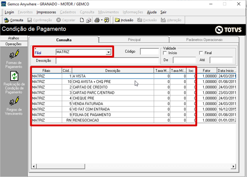The image size is (247, 177).
Task: Select the VD FAT COM ENTRADA row
Action: click(134, 109)
